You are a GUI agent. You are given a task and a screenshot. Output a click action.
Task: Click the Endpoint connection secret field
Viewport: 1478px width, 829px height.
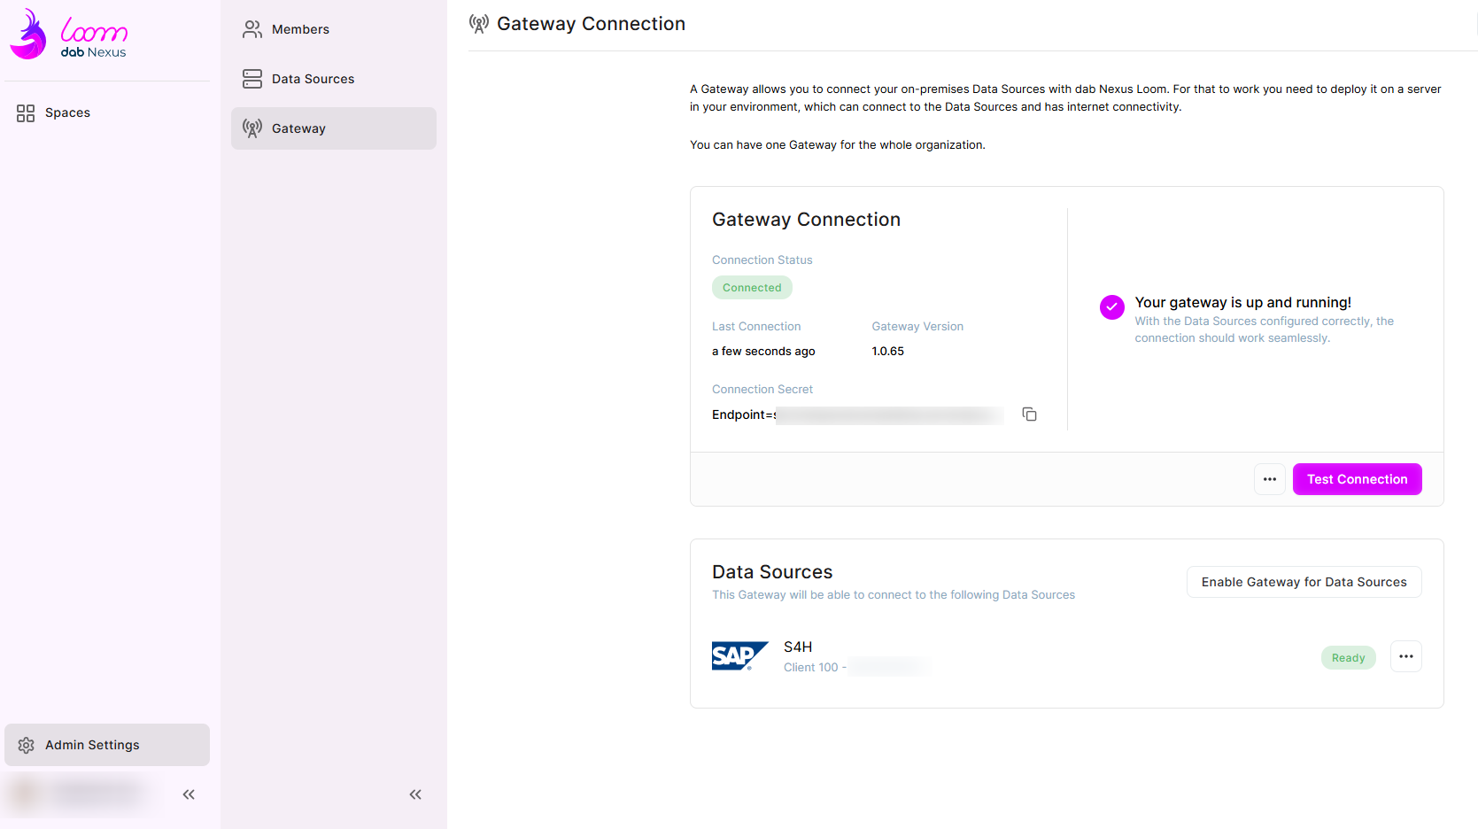(857, 414)
